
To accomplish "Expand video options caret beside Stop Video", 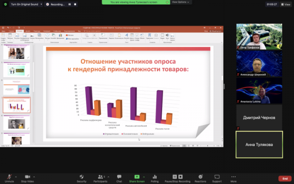I will click(34, 177).
